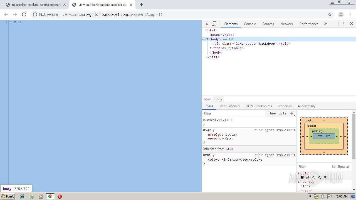Close the DevTools panel
This screenshot has width=356, height=200.
(352, 24)
